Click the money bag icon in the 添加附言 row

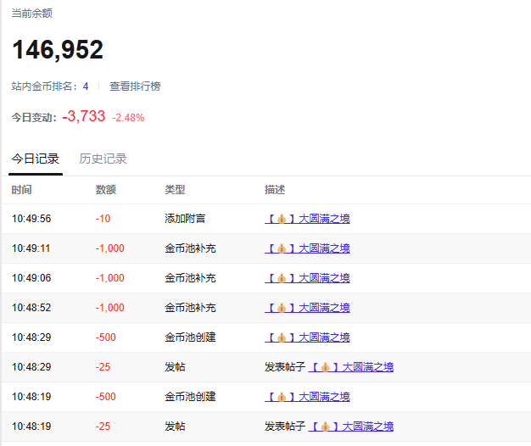[282, 219]
